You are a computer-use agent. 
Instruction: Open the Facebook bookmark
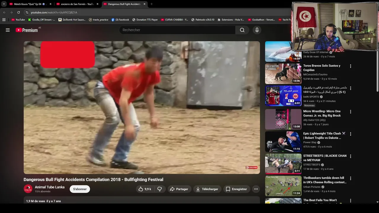(121, 20)
